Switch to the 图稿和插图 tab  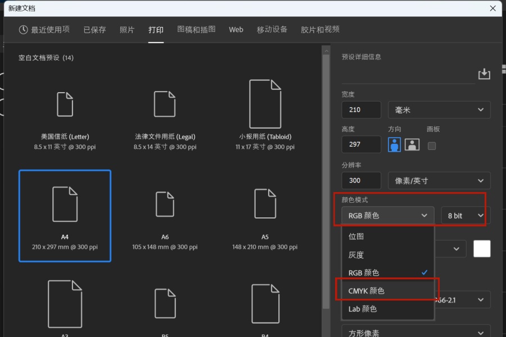point(196,29)
